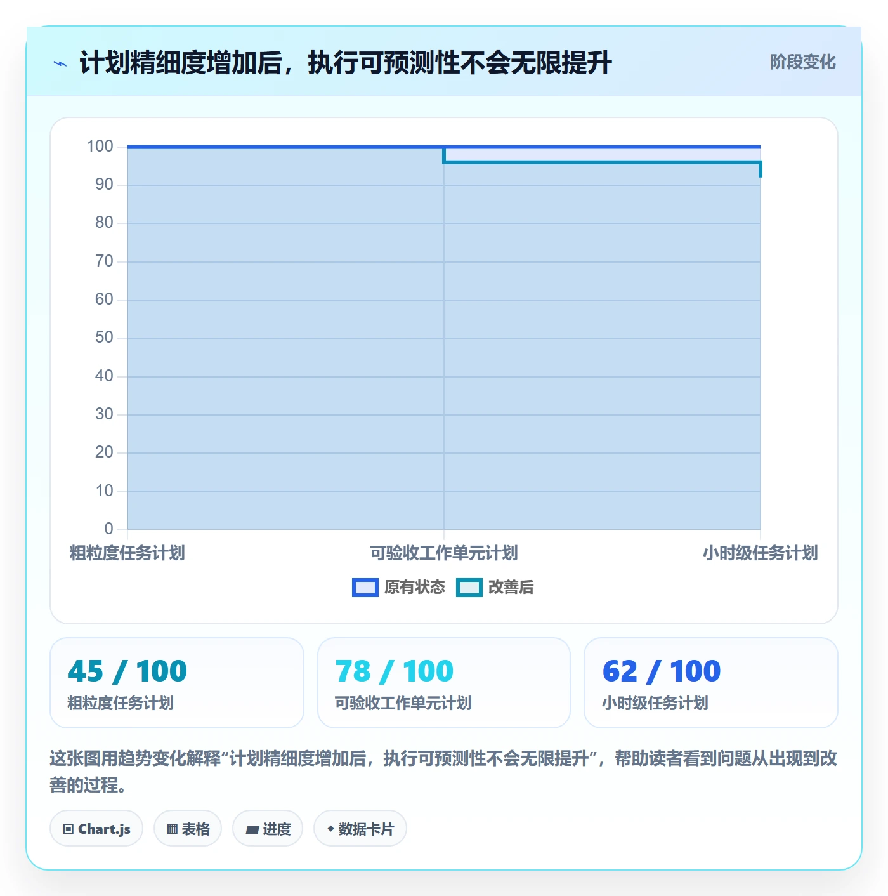Click the 0 y-axis tick label
The width and height of the screenshot is (888, 896).
coord(108,529)
